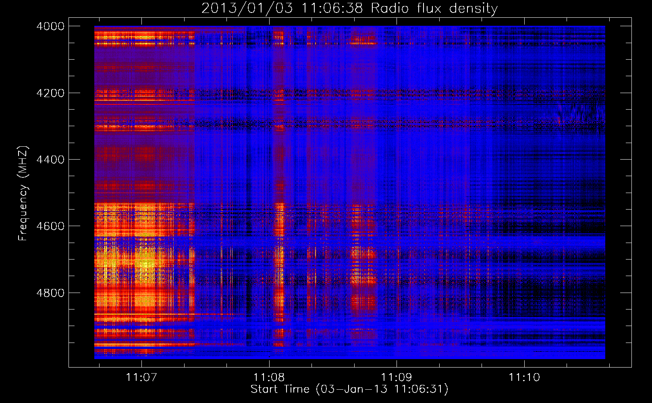Click the 4600 frequency tick label
The width and height of the screenshot is (652, 403).
point(50,226)
